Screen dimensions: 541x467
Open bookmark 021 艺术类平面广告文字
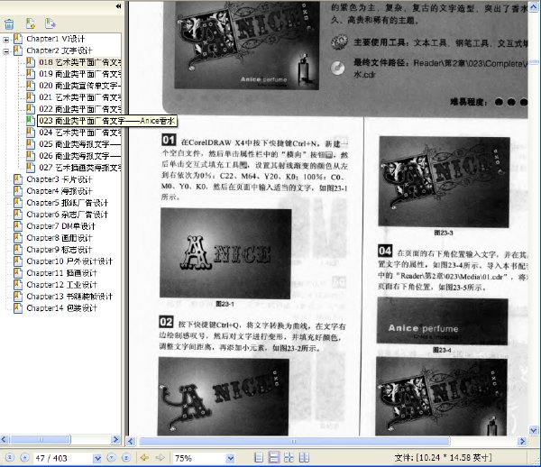click(79, 97)
